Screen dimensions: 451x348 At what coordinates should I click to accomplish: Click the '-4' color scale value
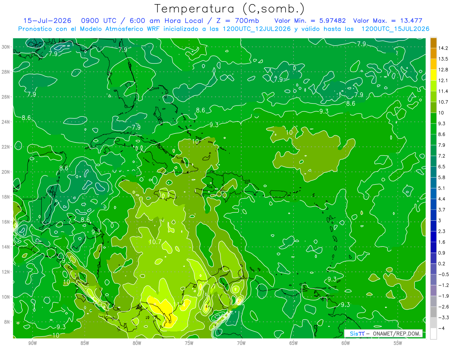click(442, 328)
